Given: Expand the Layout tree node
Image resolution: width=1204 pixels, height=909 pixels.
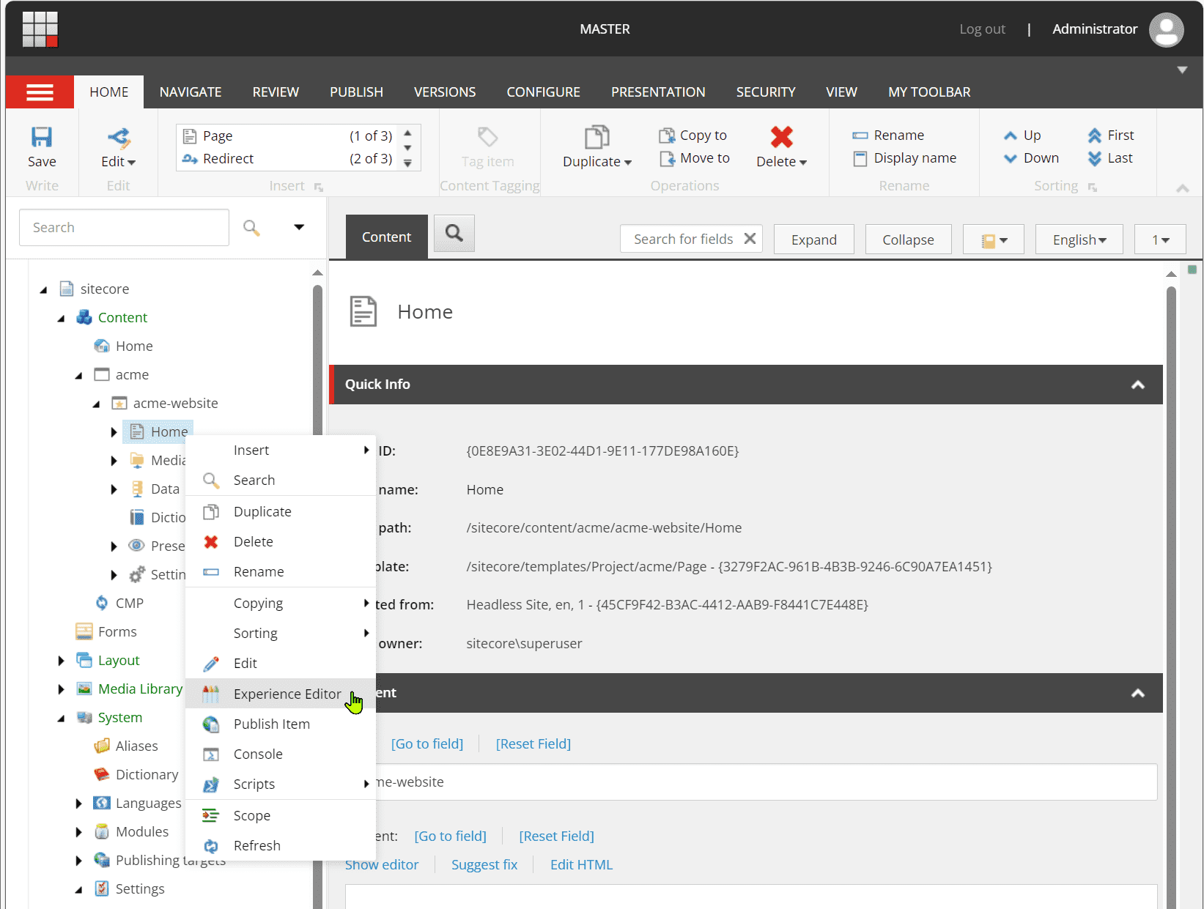Looking at the screenshot, I should tap(62, 661).
